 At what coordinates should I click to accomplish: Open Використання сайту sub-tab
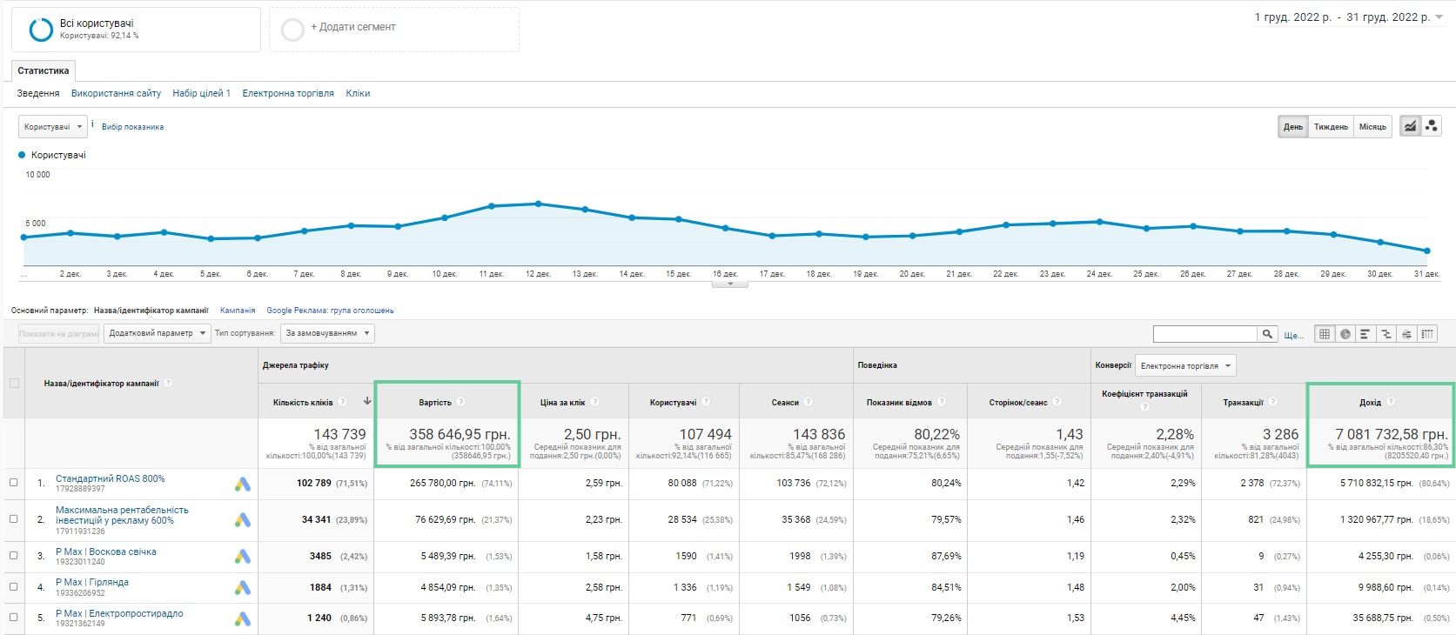[x=116, y=93]
